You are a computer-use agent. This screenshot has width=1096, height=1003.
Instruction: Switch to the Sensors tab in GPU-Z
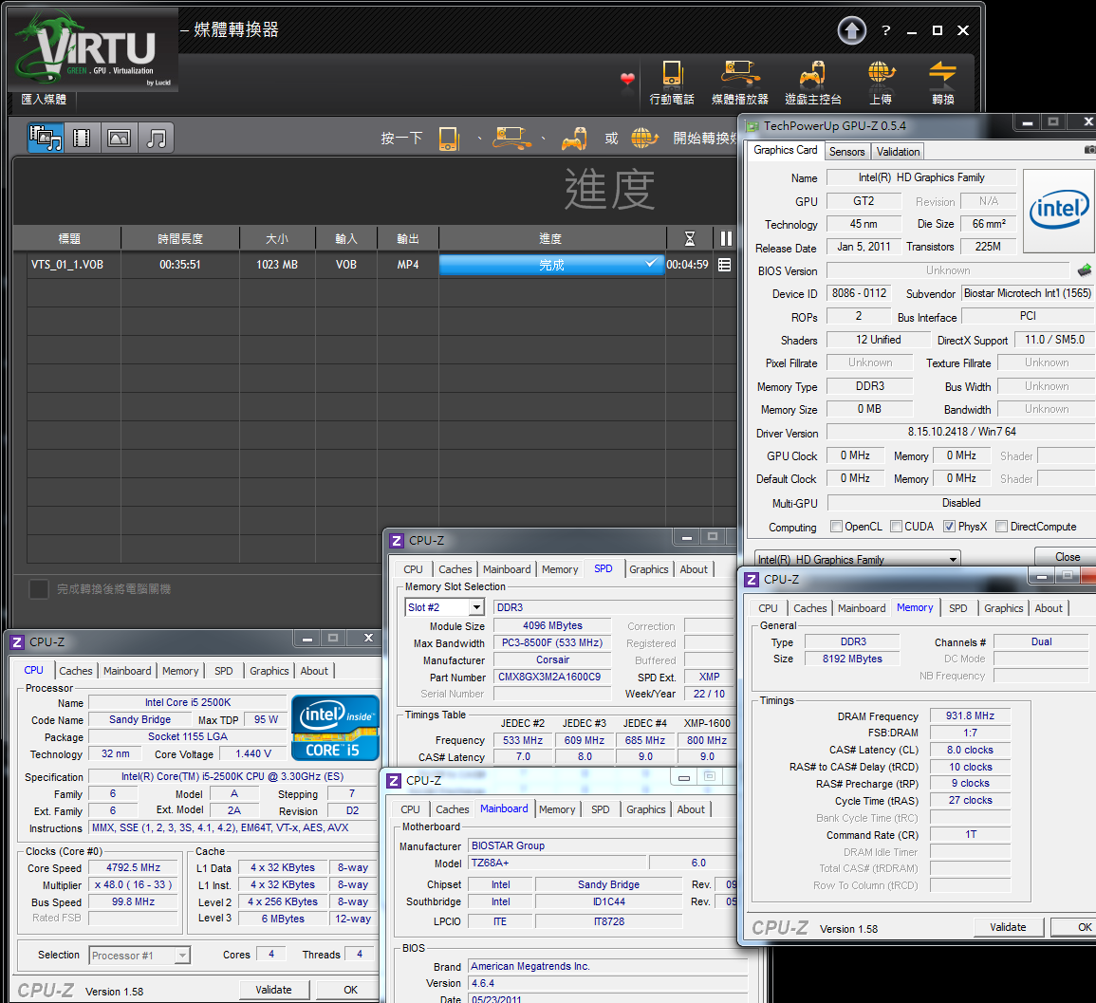click(846, 152)
